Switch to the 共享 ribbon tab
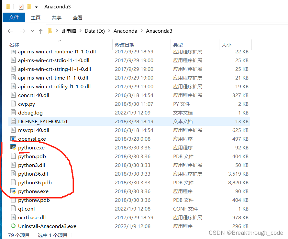Screen dimensions: 288x239 click(x=56, y=17)
